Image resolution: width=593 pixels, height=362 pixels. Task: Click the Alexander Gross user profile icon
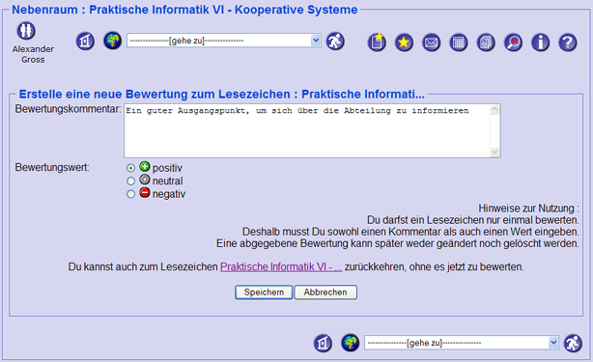pyautogui.click(x=26, y=31)
